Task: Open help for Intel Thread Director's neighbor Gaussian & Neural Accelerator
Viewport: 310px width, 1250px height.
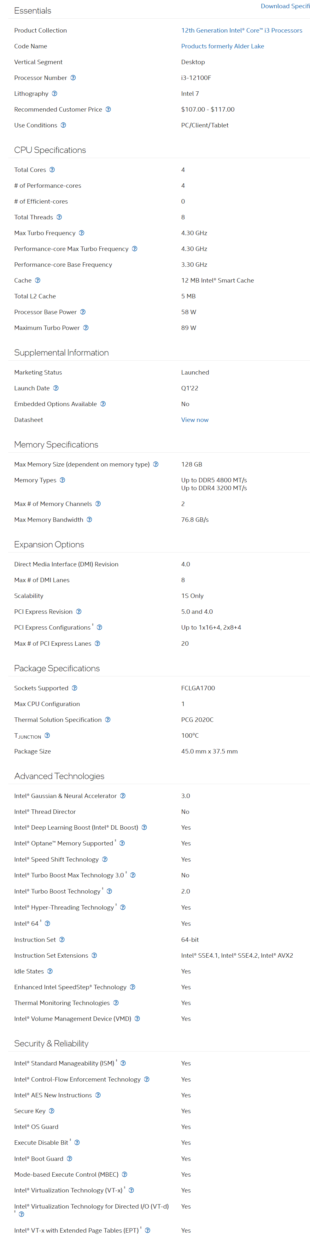Action: coord(123,796)
